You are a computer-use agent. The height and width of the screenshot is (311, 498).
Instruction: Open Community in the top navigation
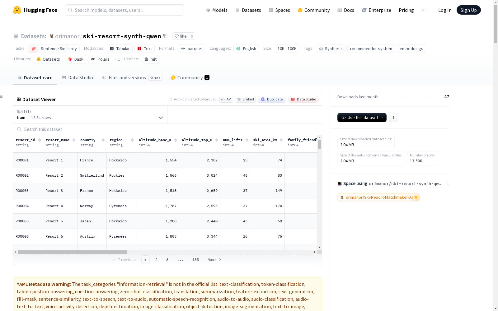[x=313, y=10]
